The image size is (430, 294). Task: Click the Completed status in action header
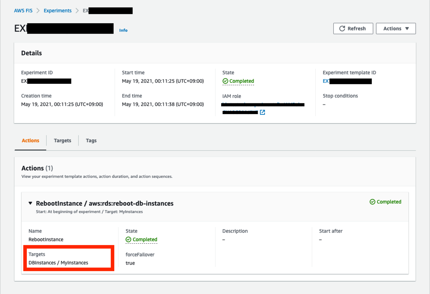click(385, 202)
